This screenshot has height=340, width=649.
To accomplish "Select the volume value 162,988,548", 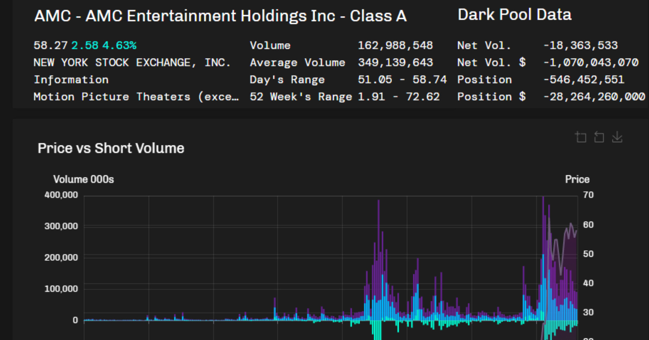I will [396, 45].
